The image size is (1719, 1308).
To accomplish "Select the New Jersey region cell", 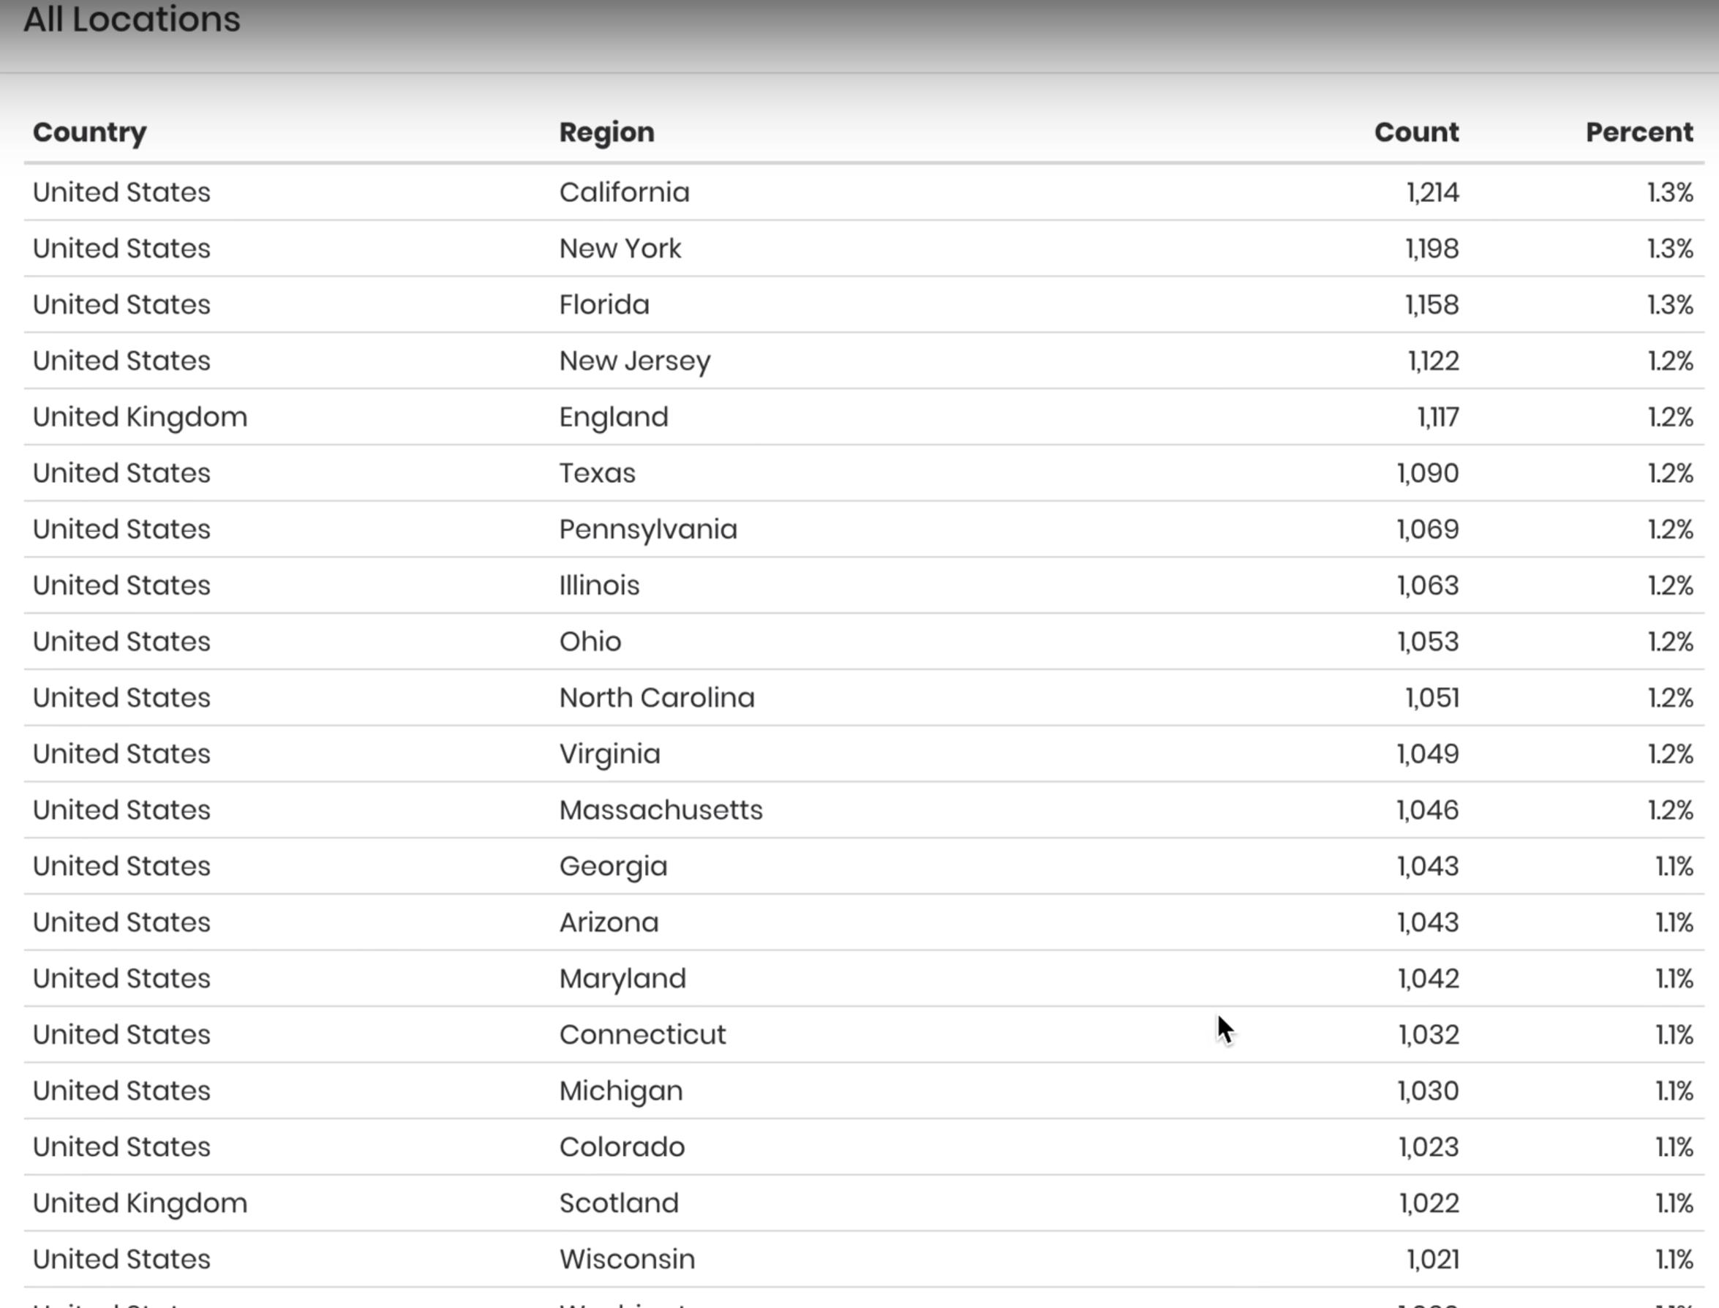I will click(x=634, y=361).
